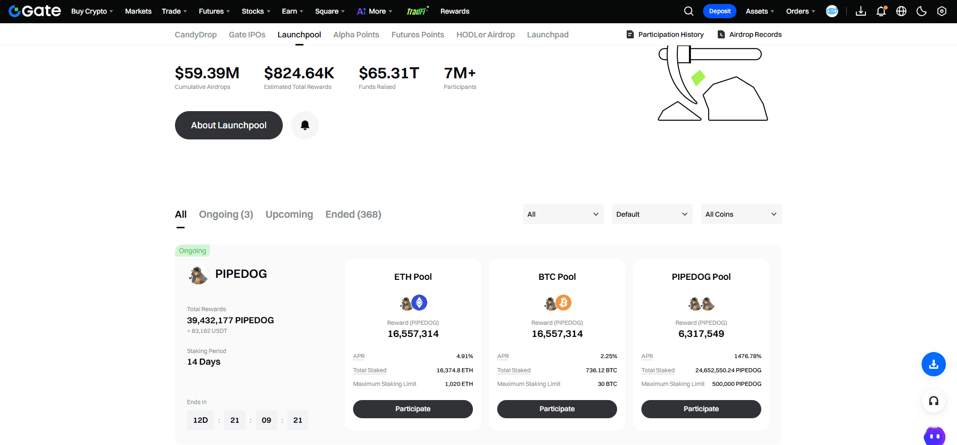This screenshot has height=445, width=957.
Task: Click the BTC Pool Total Staked label
Action: (x=514, y=370)
